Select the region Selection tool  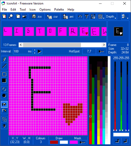[x=4, y=119]
